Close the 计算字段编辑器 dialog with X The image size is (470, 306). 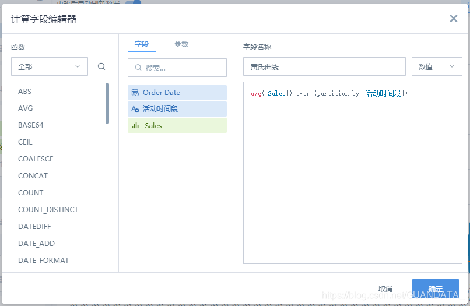tap(454, 19)
